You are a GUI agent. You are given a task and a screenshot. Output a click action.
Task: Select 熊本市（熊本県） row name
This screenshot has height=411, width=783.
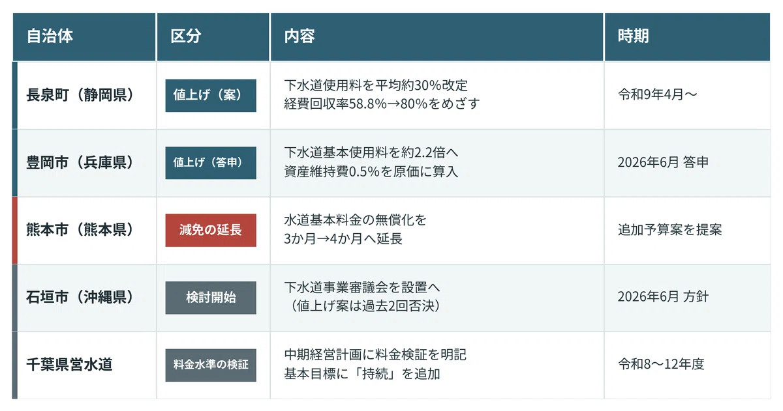click(80, 230)
